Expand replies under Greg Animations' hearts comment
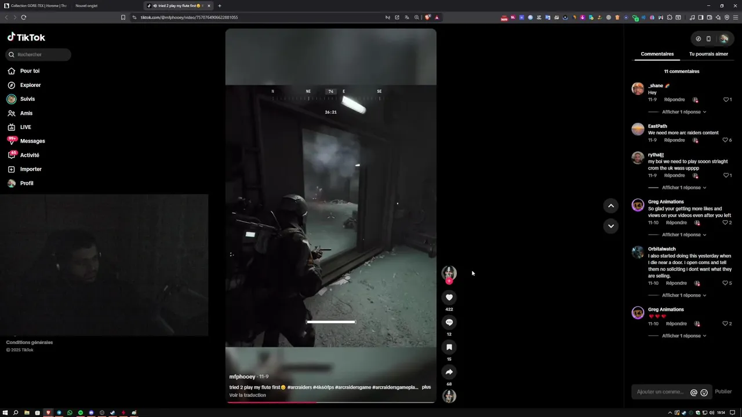Image resolution: width=742 pixels, height=417 pixels. click(684, 336)
